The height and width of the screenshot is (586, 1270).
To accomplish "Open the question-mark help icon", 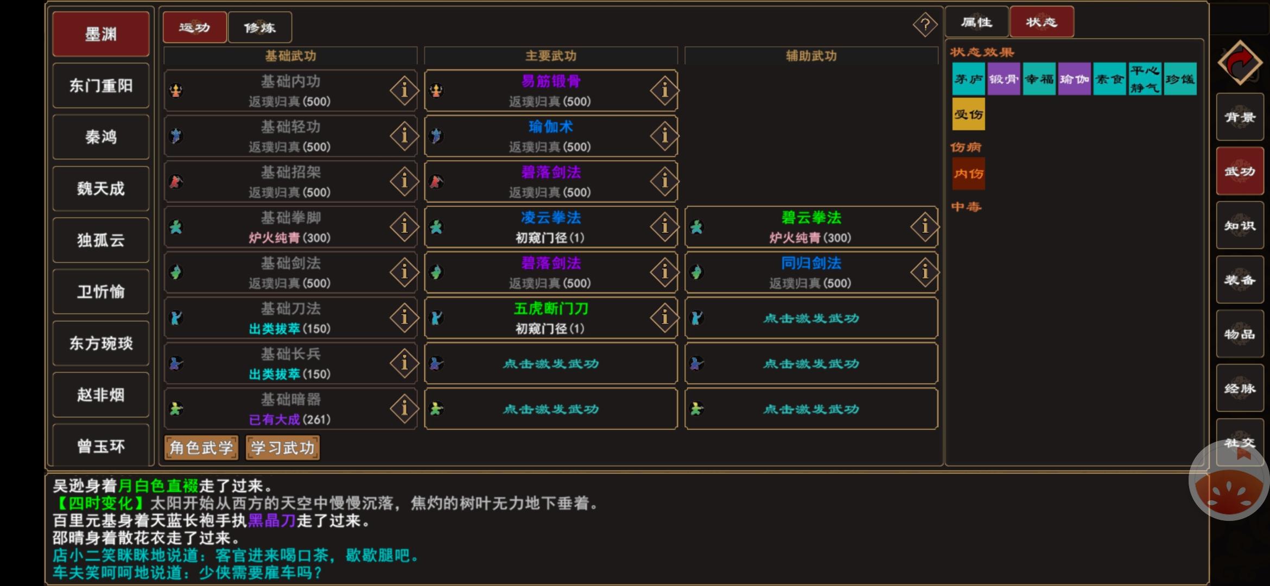I will pyautogui.click(x=925, y=25).
